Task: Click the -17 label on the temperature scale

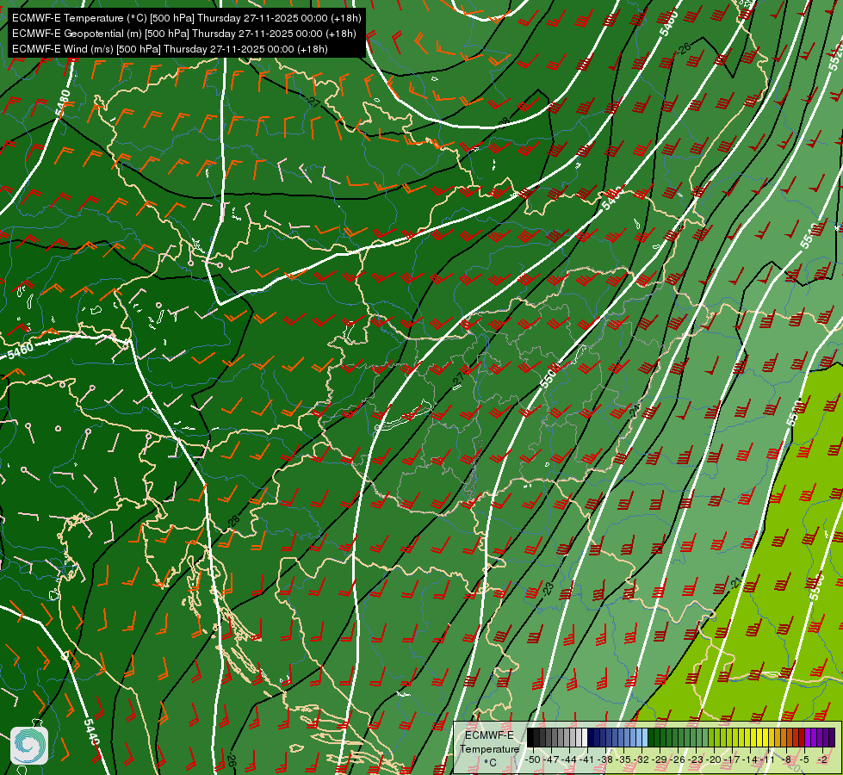Action: point(732,760)
